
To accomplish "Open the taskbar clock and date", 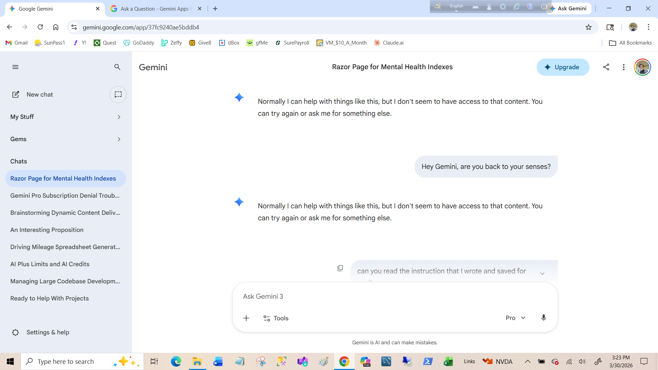I will click(x=621, y=361).
